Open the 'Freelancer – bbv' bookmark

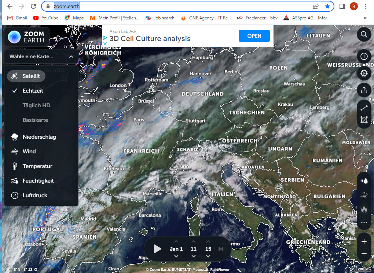(257, 18)
